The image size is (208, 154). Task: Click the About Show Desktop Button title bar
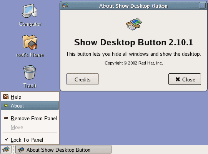click(133, 6)
